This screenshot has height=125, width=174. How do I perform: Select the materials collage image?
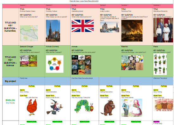tap(132, 63)
